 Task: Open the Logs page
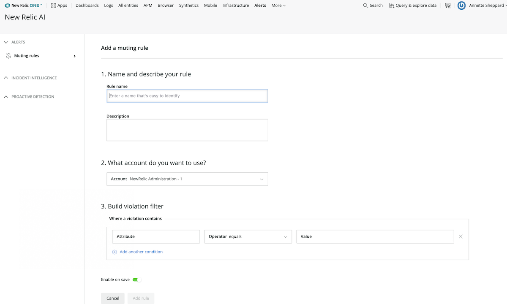[x=109, y=5]
